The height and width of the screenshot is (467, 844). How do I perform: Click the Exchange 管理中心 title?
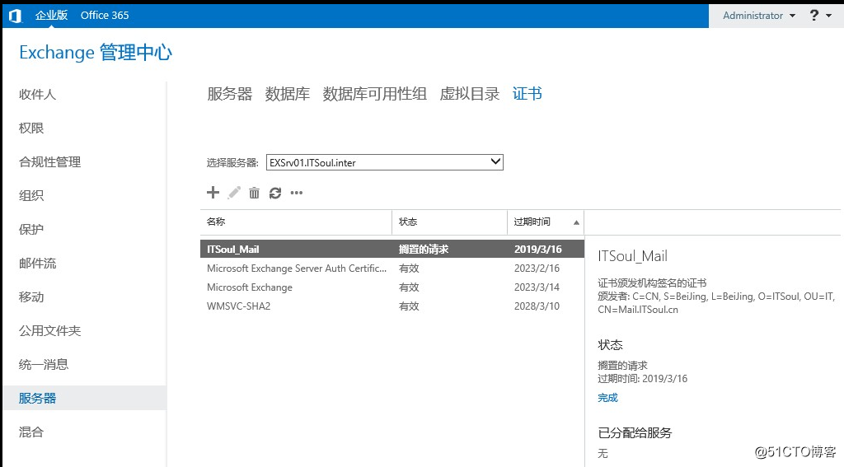coord(96,53)
